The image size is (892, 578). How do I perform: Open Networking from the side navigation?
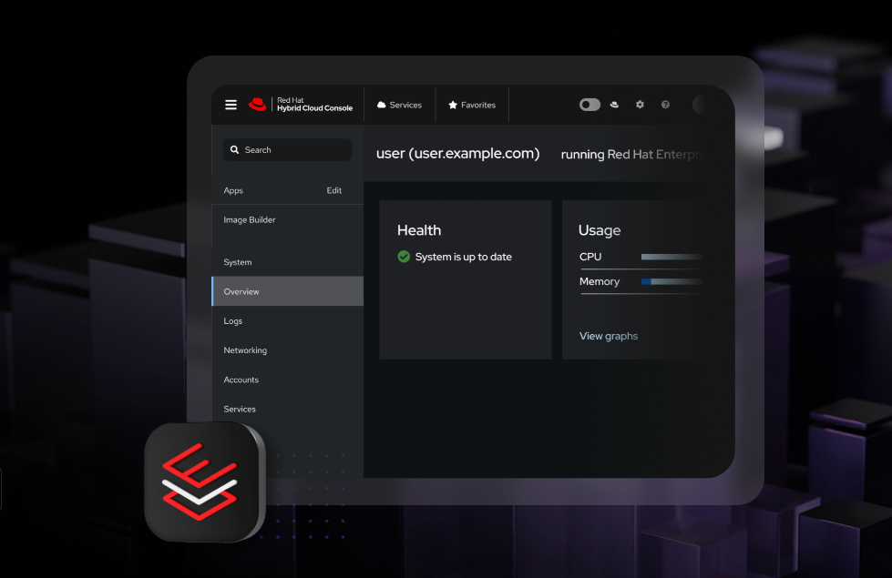pyautogui.click(x=245, y=350)
